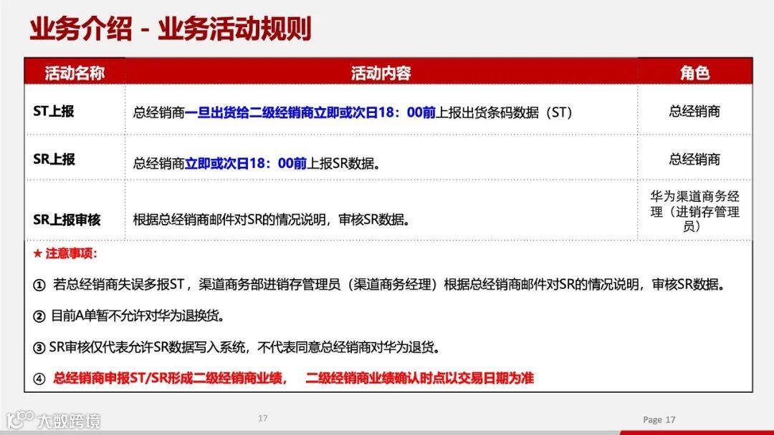Click note ③ about SR审核仅代表允许SR数据写入系统
Viewport: 774px width, 435px height.
(236, 347)
